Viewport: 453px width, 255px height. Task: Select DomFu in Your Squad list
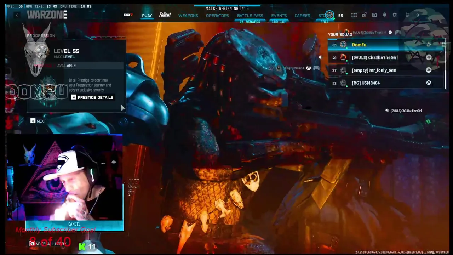pos(386,45)
